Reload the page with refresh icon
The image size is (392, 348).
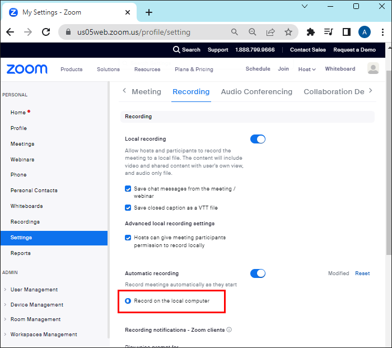pos(46,32)
